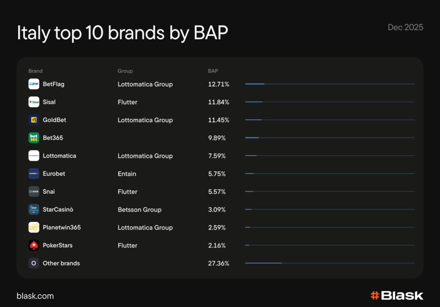Click the GoldBet logo icon

34,120
